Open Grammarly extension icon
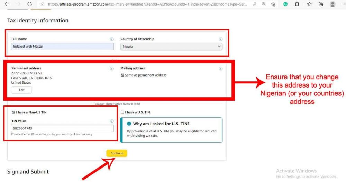 285,4
